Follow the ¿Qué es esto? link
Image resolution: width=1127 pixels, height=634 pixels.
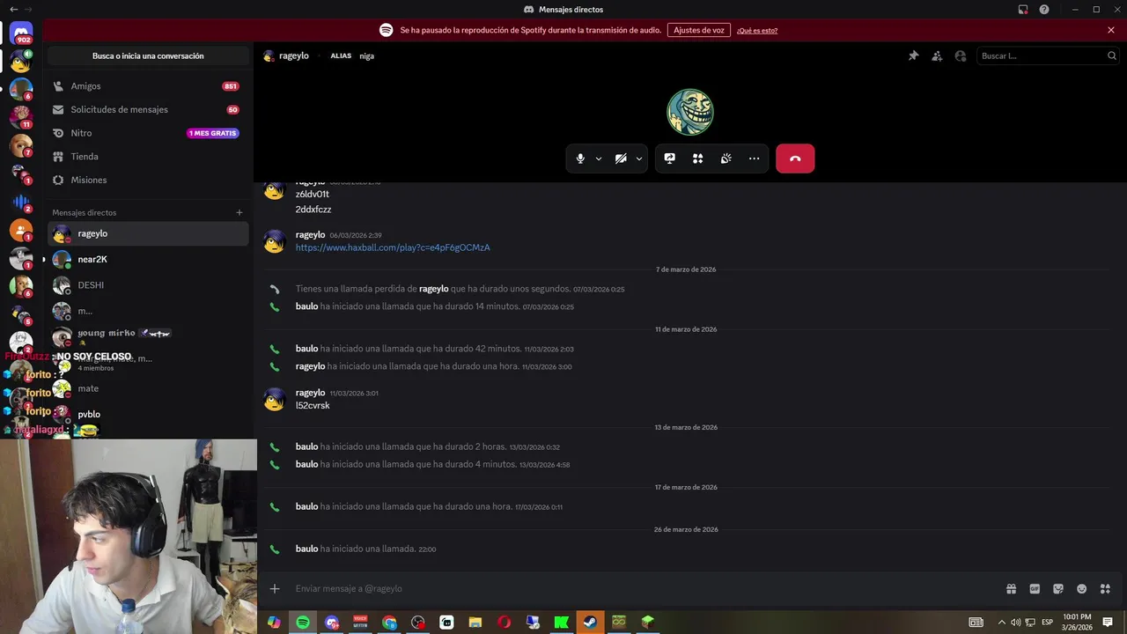(x=757, y=30)
